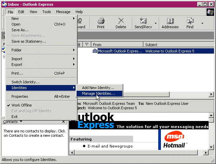216x164 pixels.
Task: Choose Open from the File menu
Action: point(41,24)
